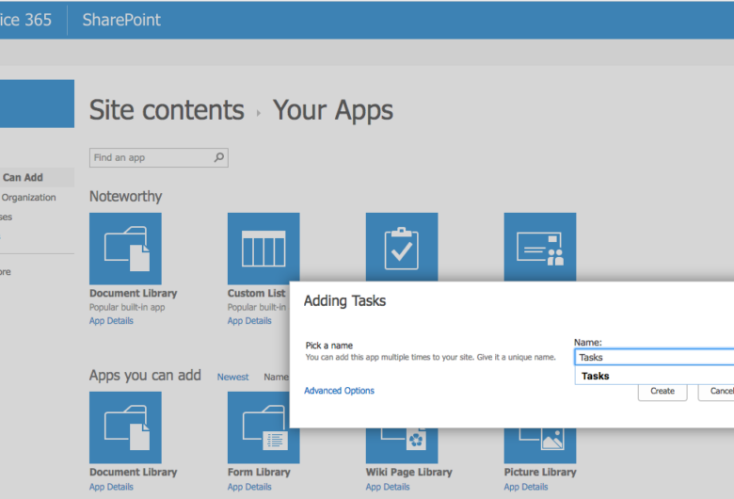This screenshot has width=734, height=499.
Task: Choose the Tasks clipboard checkmark icon
Action: point(402,247)
